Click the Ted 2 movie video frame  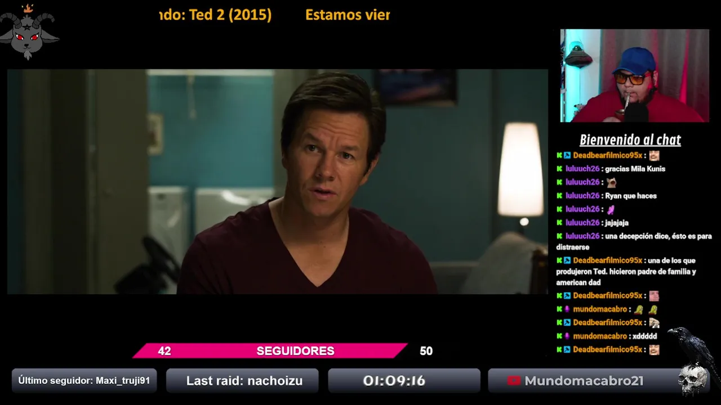(x=277, y=181)
